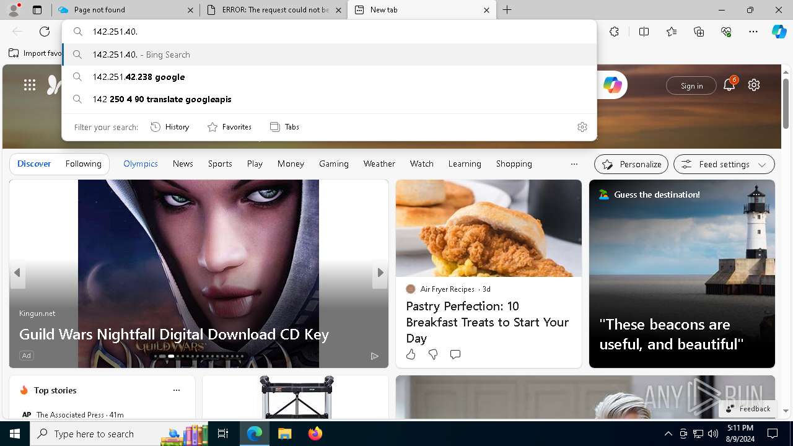Click the Sign in button
The image size is (793, 446).
click(691, 85)
